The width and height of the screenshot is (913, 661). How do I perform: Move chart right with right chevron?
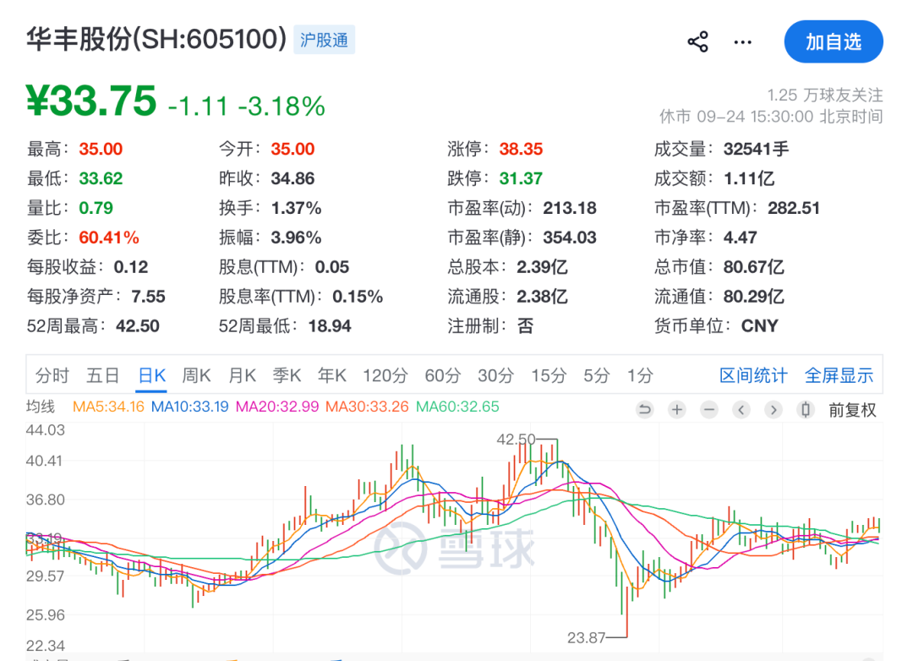pyautogui.click(x=774, y=410)
